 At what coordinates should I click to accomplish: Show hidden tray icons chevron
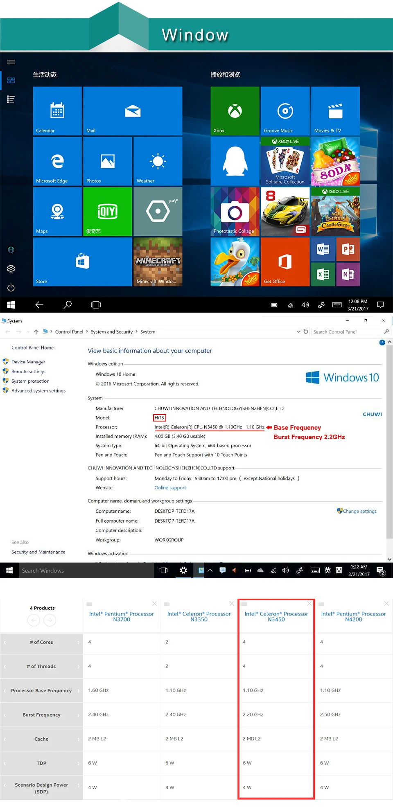pos(210,570)
